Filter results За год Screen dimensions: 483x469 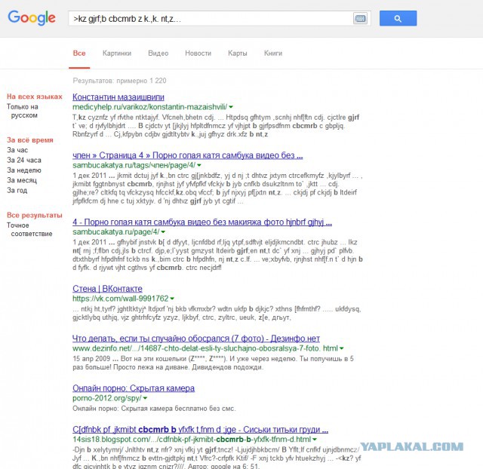(x=17, y=191)
